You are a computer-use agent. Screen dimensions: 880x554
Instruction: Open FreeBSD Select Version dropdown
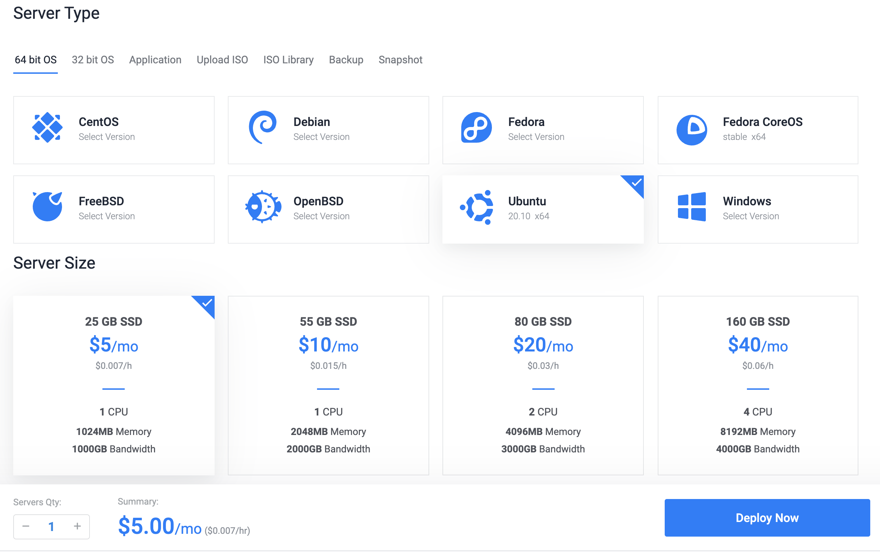click(x=107, y=216)
